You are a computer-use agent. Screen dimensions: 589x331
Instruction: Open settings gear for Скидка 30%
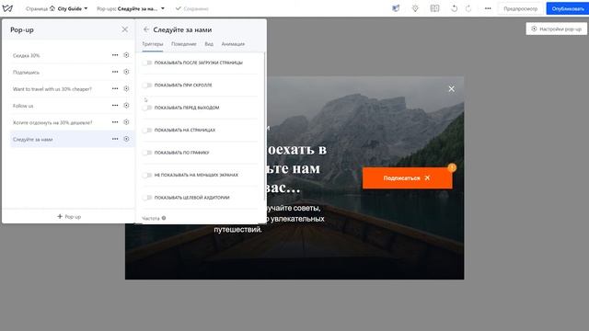pyautogui.click(x=126, y=55)
